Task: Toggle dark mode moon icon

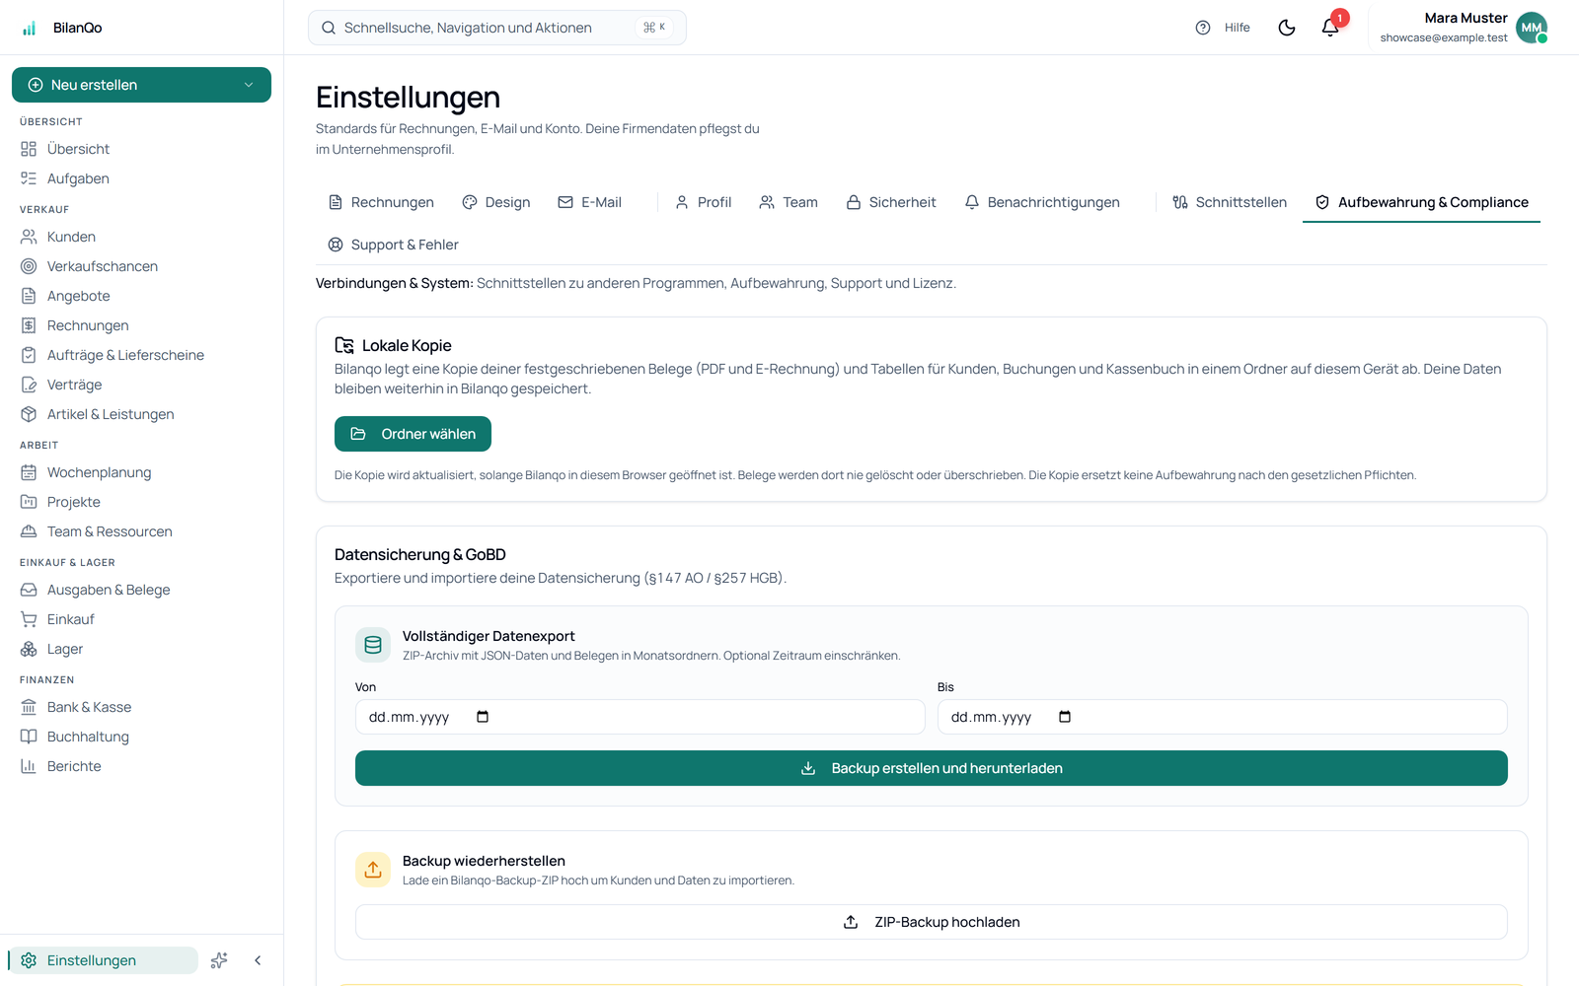Action: pos(1287,28)
